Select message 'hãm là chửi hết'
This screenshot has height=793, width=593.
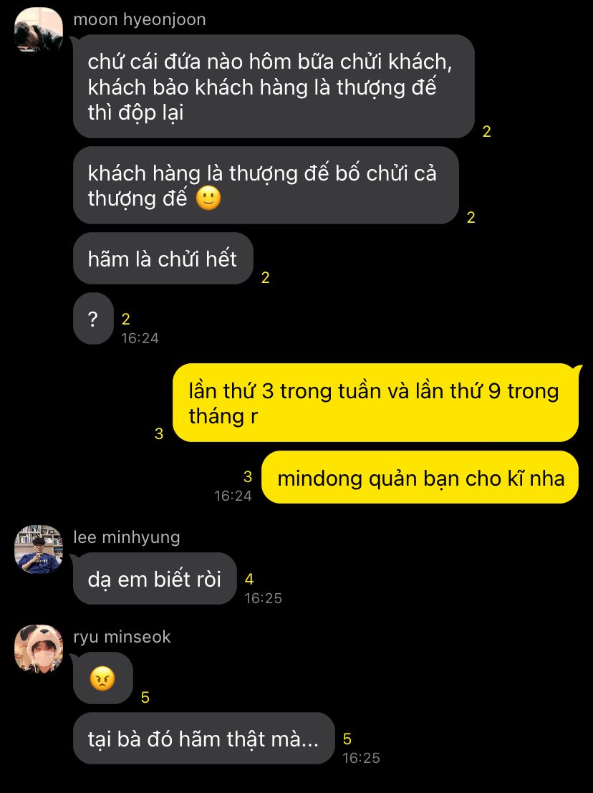tap(163, 259)
